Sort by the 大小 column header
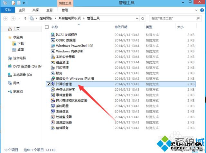Image resolution: width=206 pixels, height=153 pixels. [180, 27]
